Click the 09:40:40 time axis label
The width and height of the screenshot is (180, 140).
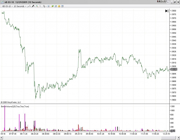(90, 134)
